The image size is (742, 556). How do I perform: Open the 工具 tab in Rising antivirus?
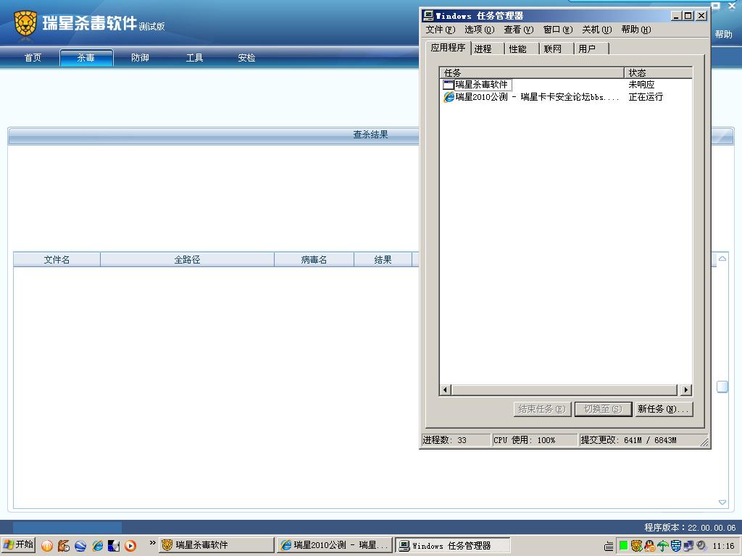click(194, 58)
